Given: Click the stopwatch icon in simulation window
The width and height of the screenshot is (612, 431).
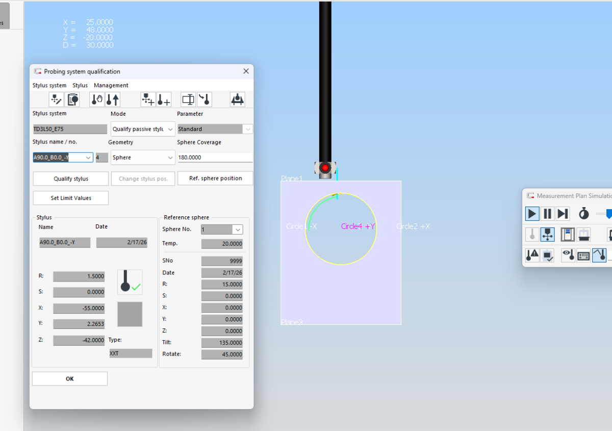Looking at the screenshot, I should 584,214.
